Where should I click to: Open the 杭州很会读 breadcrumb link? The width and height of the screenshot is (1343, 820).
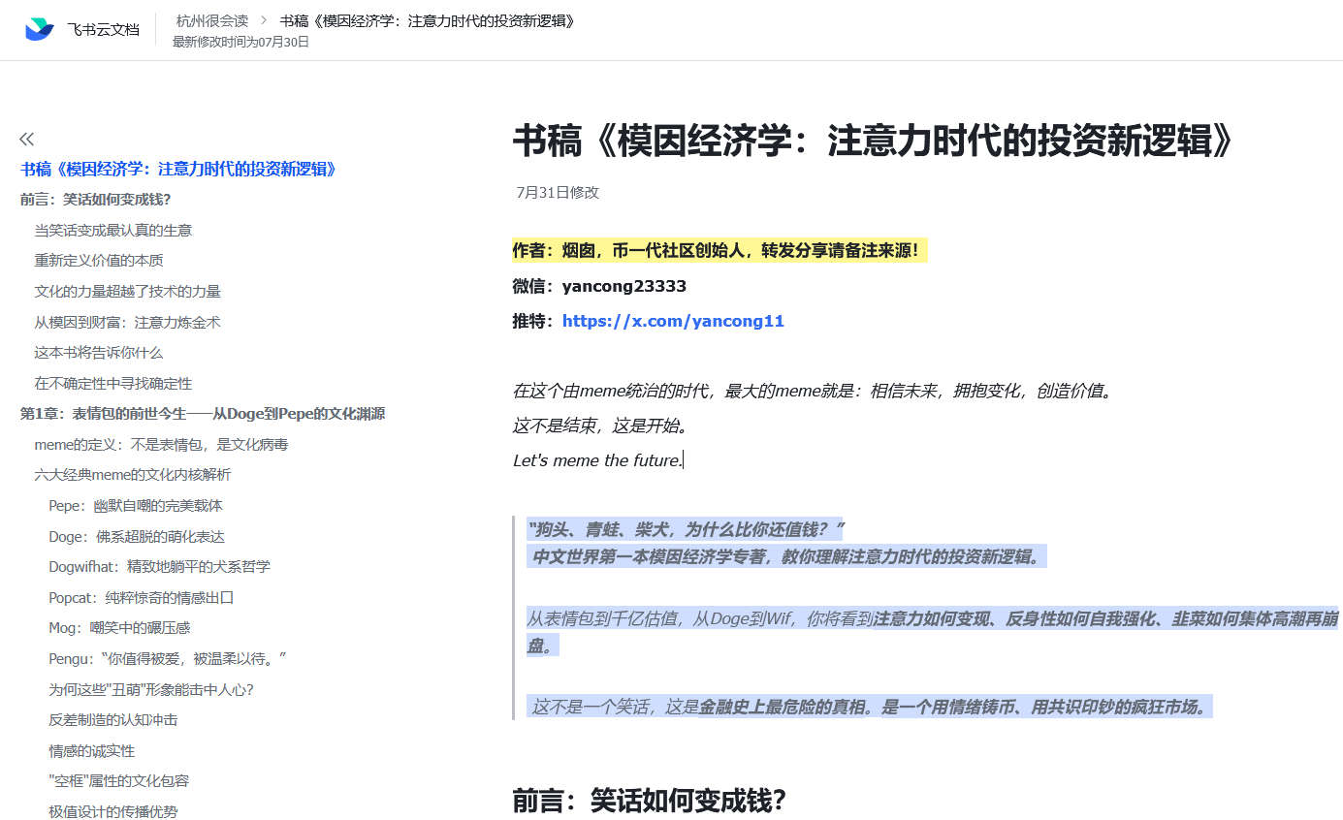[x=211, y=20]
